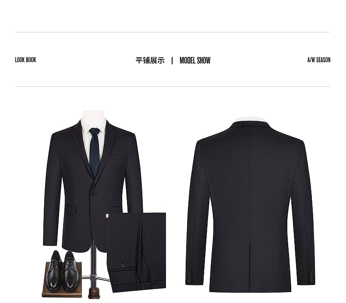Screen dimensions: 346x303
Task: Open the front view suit jacket image
Action: (93, 181)
